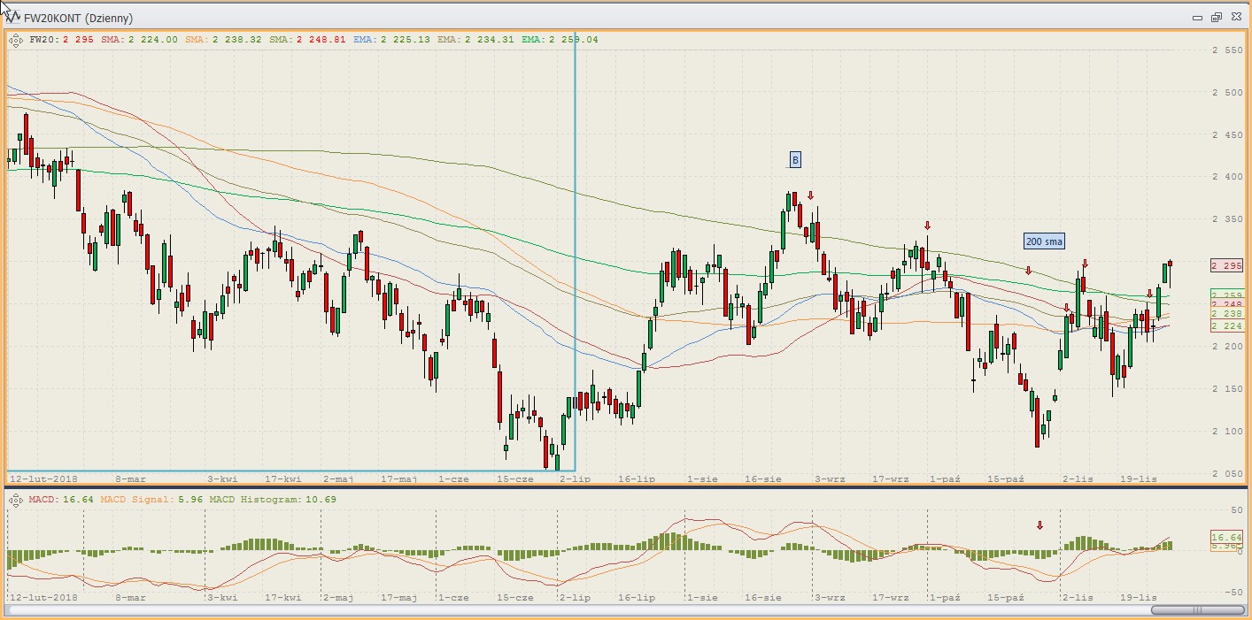Close the FW20KONT chart window

click(1235, 17)
